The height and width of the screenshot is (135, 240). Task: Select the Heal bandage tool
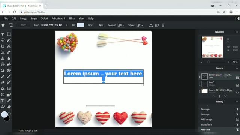(x=9, y=52)
